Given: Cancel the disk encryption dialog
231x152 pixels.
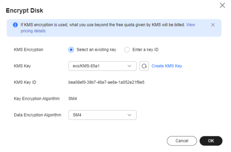Looking at the screenshot, I should coord(182,141).
